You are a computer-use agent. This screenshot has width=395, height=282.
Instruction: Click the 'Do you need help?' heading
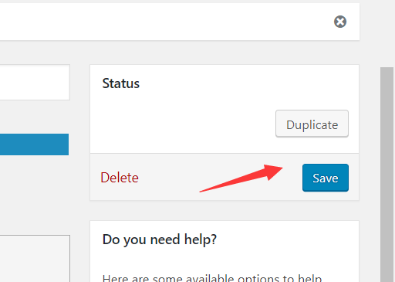point(160,240)
